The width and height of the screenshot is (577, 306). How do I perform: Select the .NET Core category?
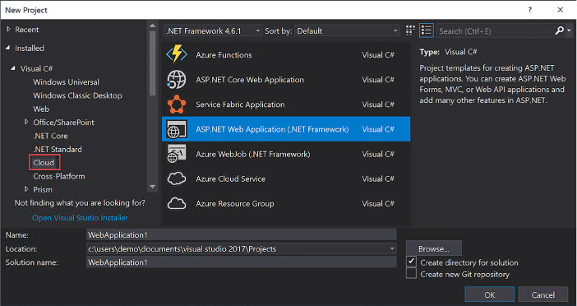(x=50, y=136)
